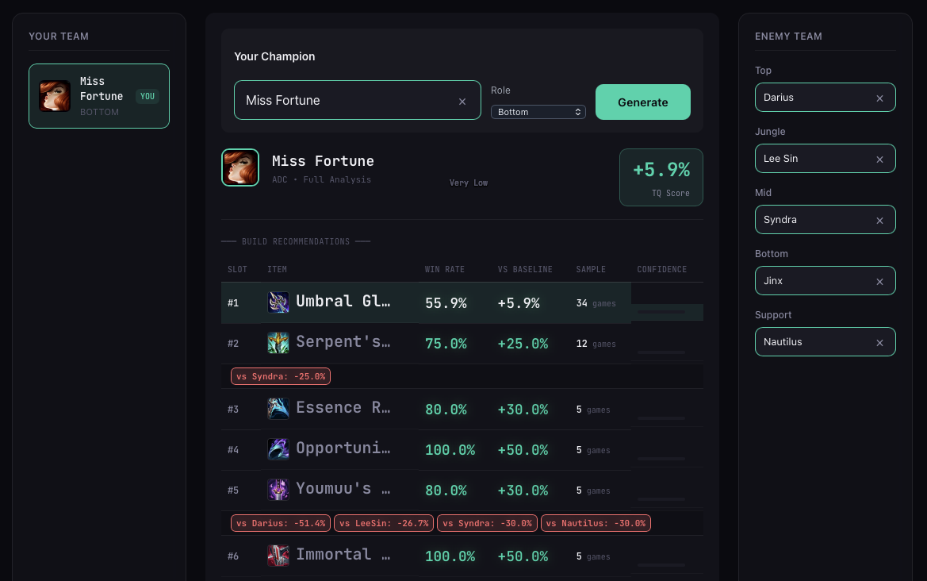The width and height of the screenshot is (927, 581).
Task: Remove Lee Sin from the Jungle slot
Action: point(879,159)
